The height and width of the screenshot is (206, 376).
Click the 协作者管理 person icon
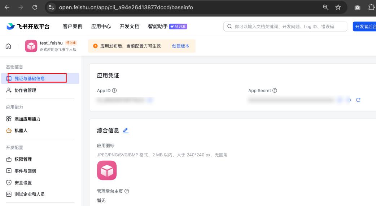[x=9, y=90]
